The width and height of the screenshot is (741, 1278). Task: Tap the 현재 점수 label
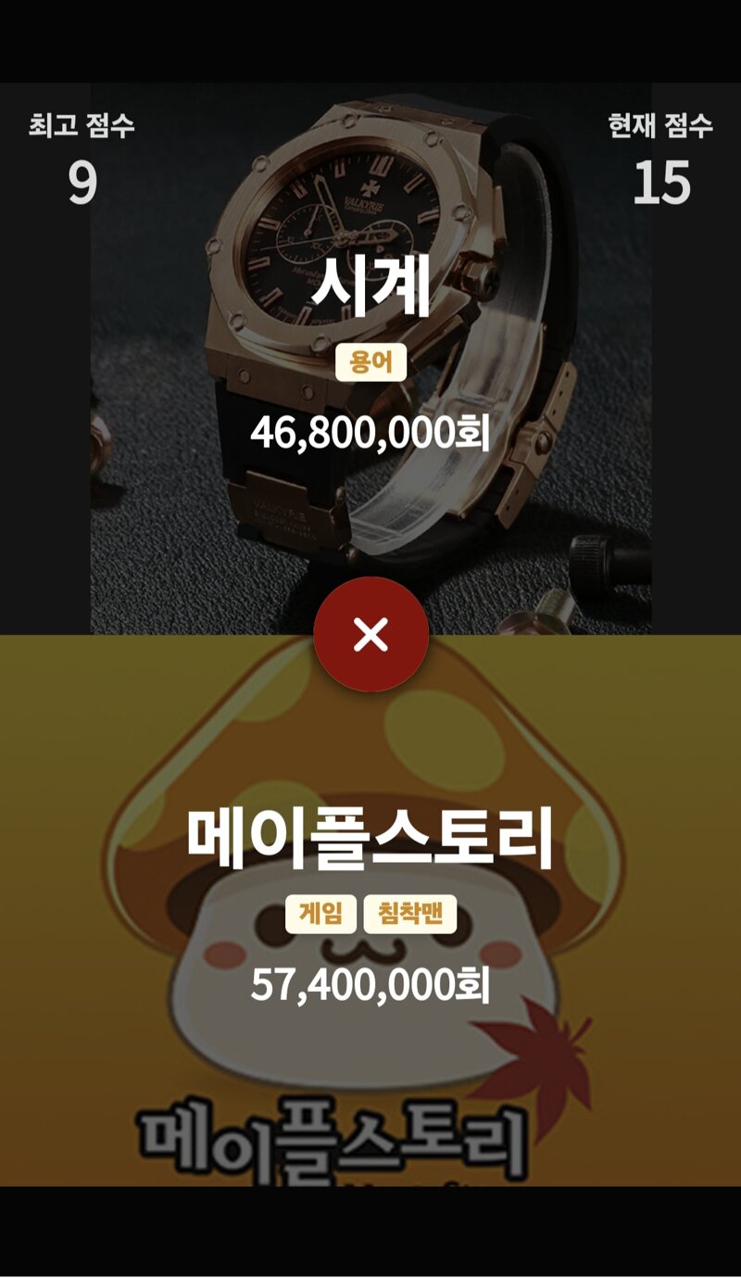(660, 125)
